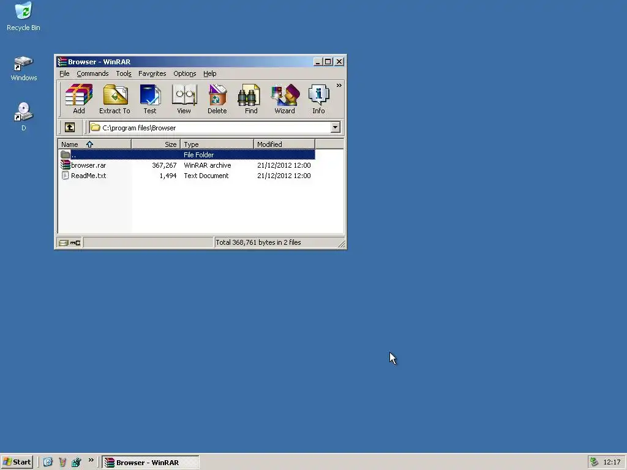
Task: Click the system tray icon
Action: click(x=594, y=462)
